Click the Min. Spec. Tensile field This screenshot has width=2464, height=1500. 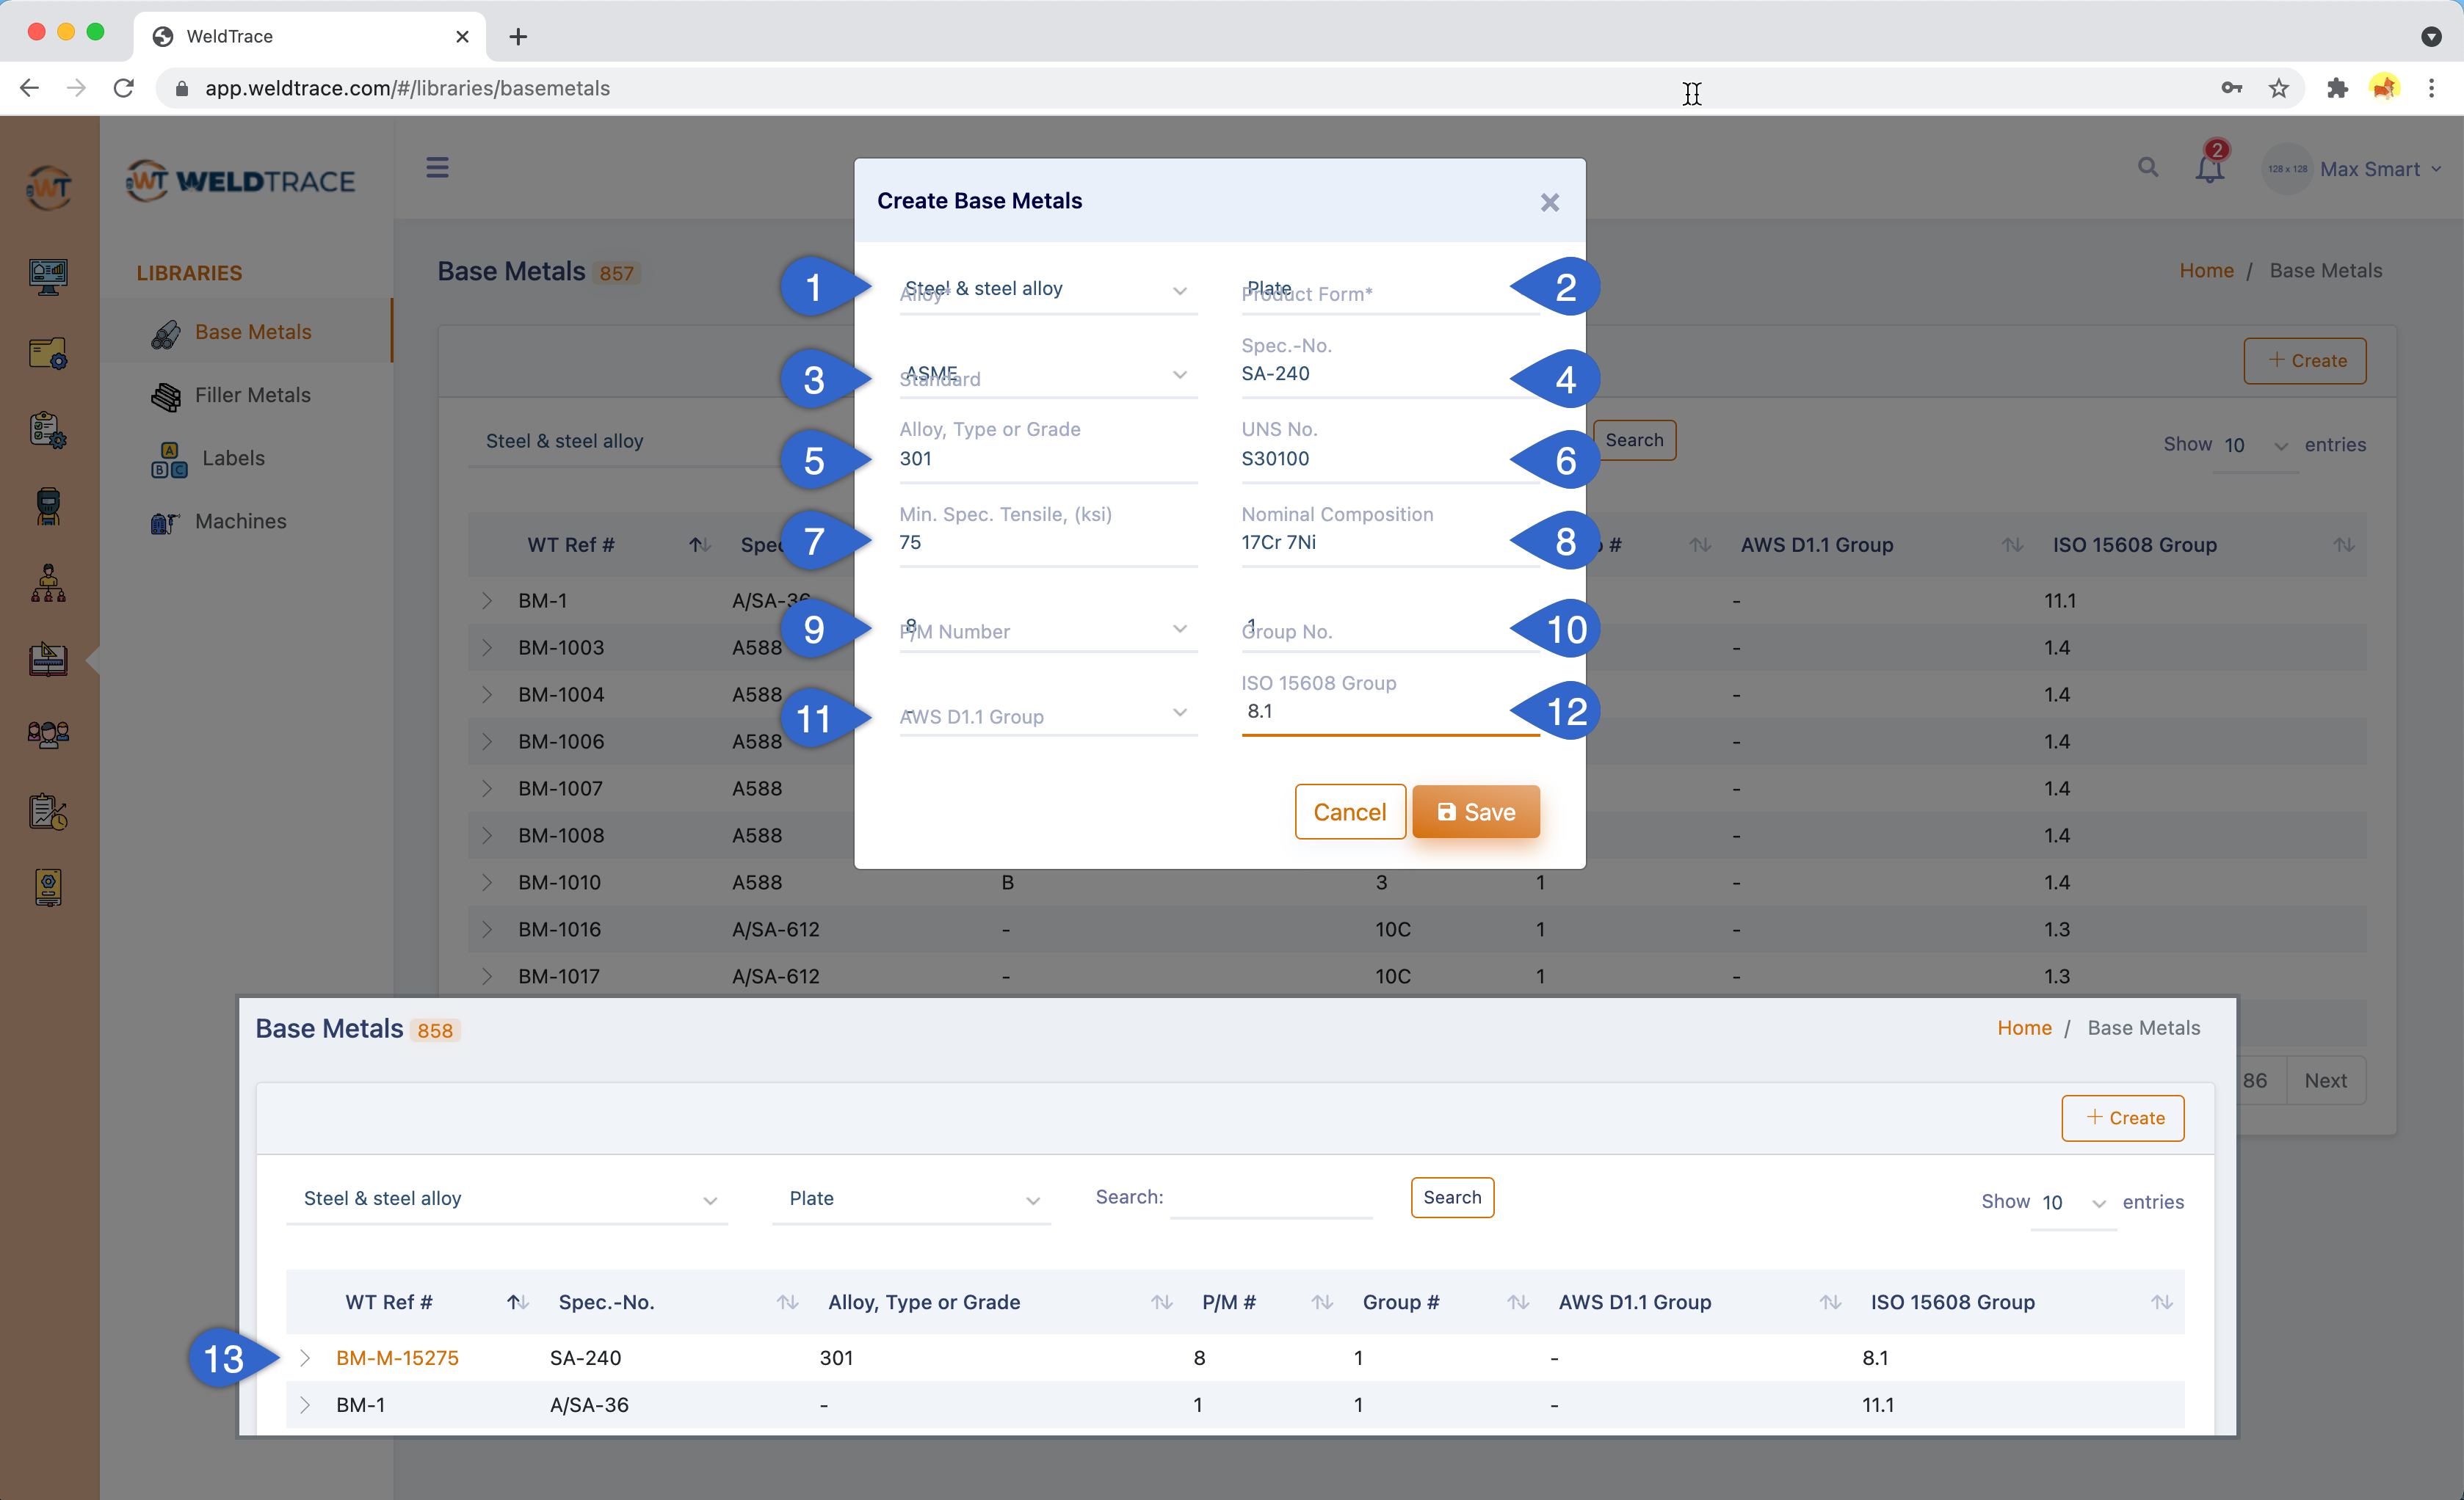(x=1048, y=542)
